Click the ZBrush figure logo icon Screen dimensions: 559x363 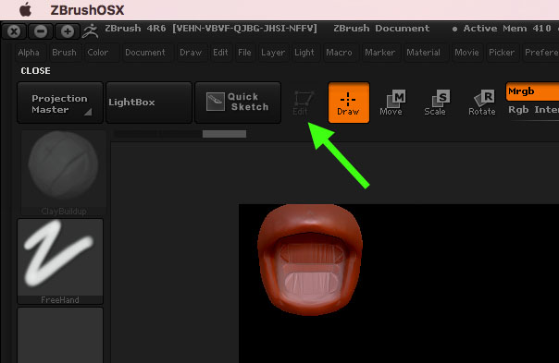[90, 31]
